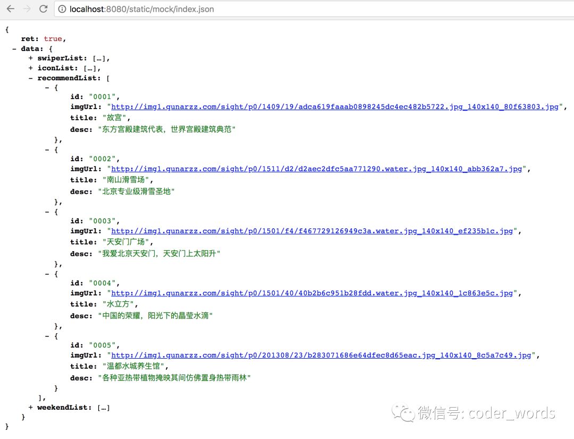Open the imgUrl link for 水立方
Screen dimensions: 574x439
(312, 293)
